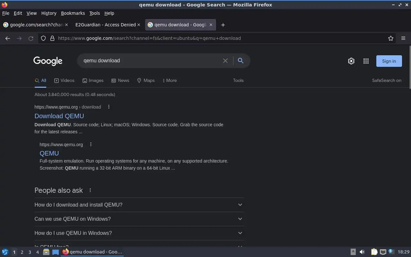Select the All results tab
The image size is (411, 257).
(x=40, y=80)
